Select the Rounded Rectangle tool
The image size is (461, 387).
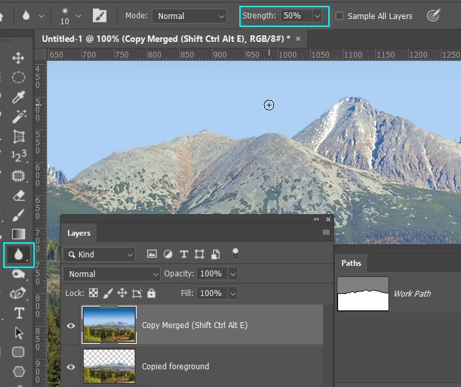click(18, 352)
